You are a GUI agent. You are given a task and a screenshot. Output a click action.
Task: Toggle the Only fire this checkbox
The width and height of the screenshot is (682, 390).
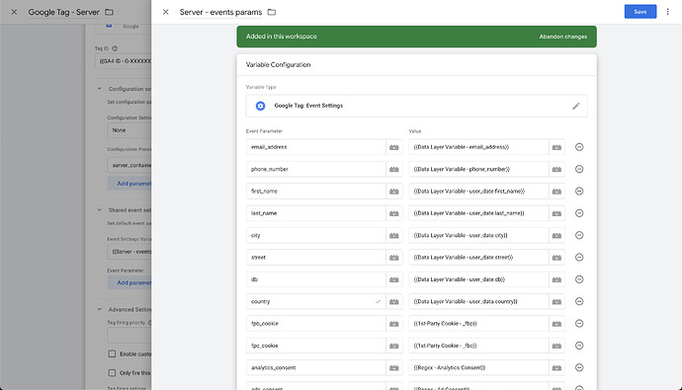tap(112, 373)
